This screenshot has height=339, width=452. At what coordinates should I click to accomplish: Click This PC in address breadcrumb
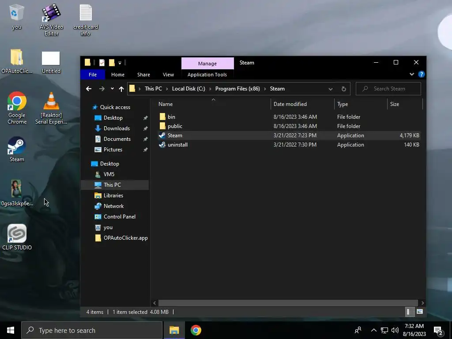pyautogui.click(x=153, y=89)
